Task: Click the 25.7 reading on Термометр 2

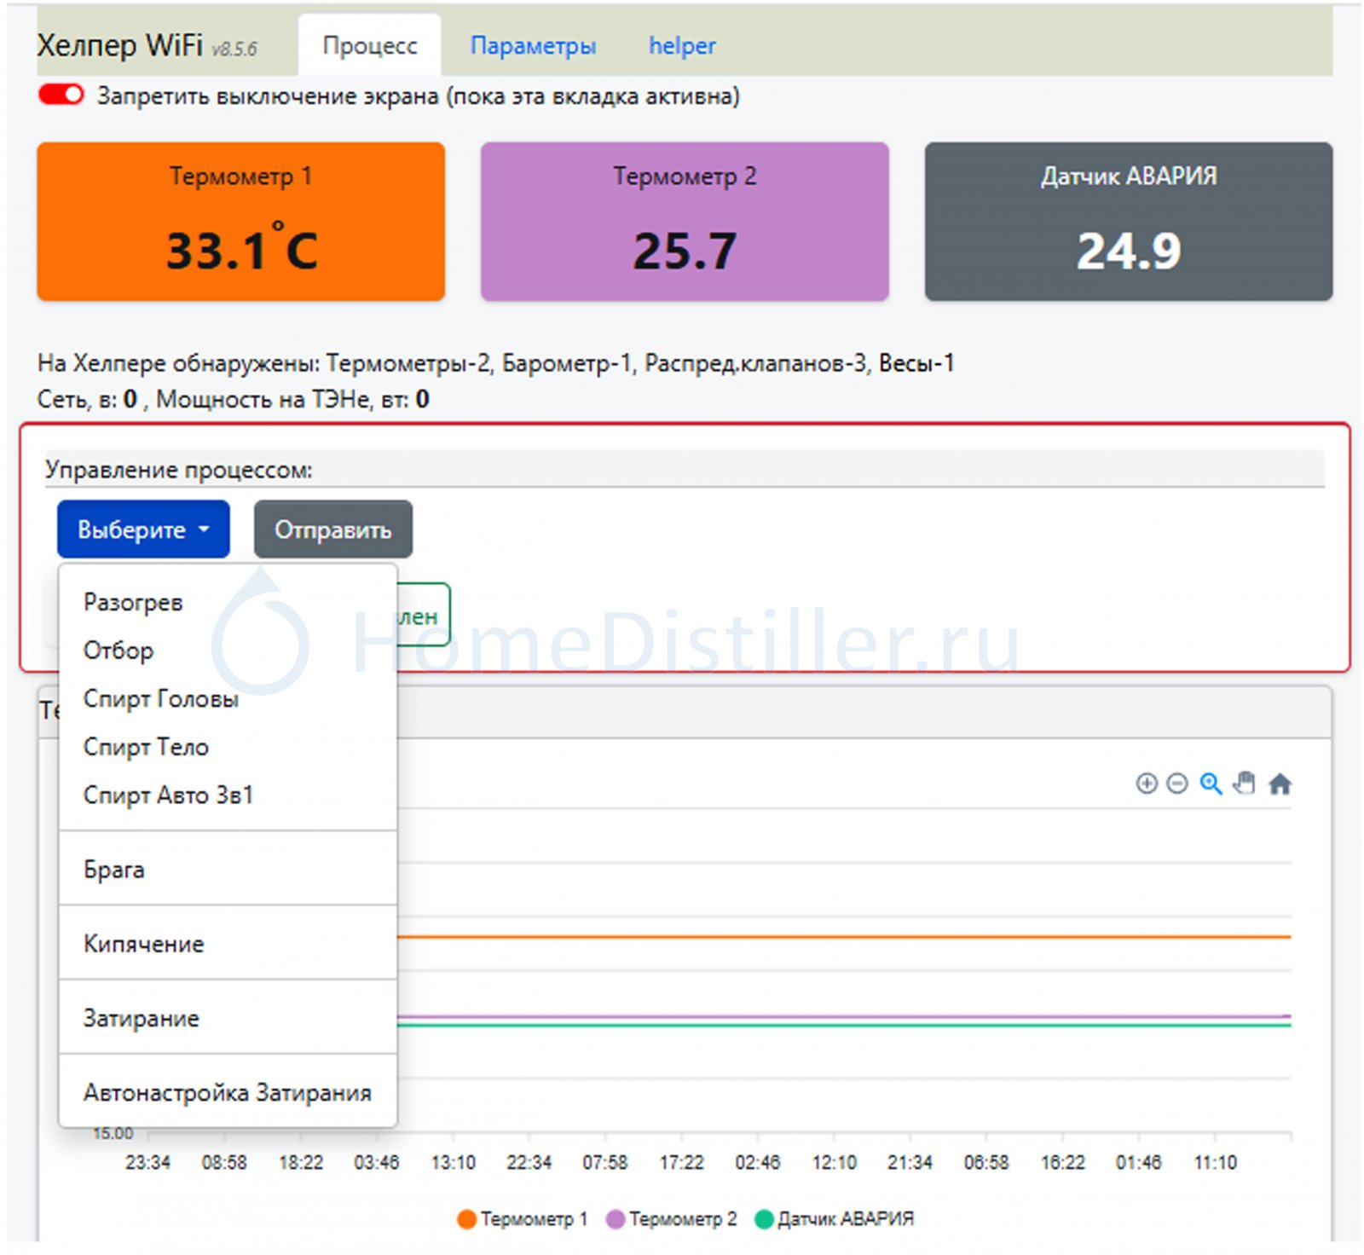Action: 685,252
